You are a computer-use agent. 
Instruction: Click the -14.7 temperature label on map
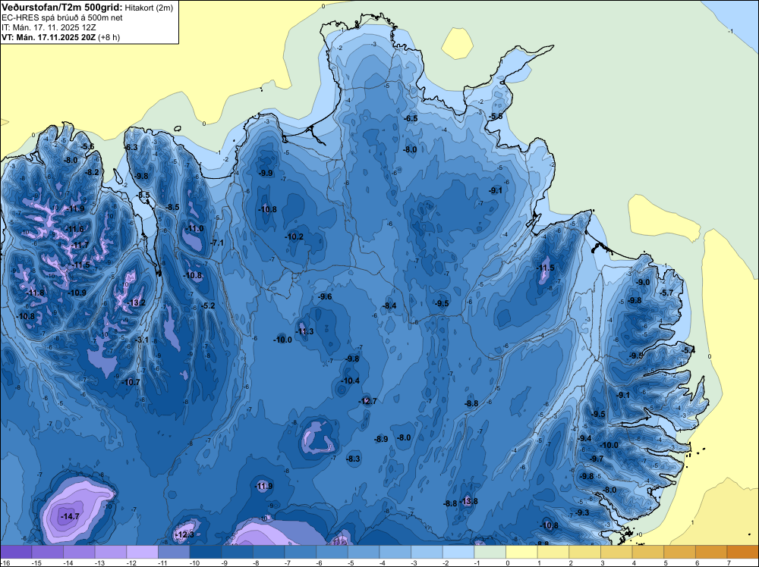tap(70, 517)
